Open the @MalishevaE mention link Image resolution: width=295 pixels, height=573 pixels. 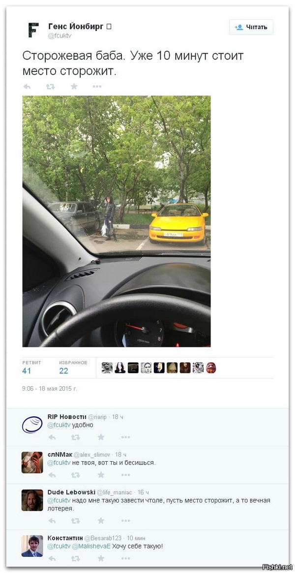pyautogui.click(x=91, y=546)
